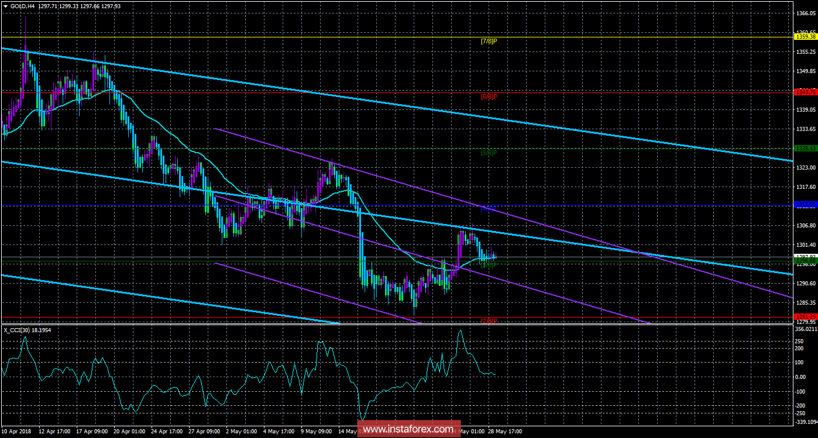Select the [7/8]P Murray level label
Screen dimensions: 818x438
[x=489, y=41]
